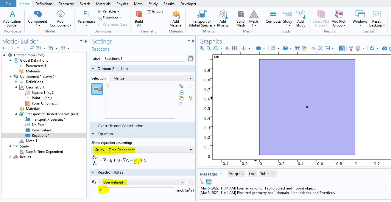Open the Application Builder
Screen dimensions: 391x202
point(12,18)
